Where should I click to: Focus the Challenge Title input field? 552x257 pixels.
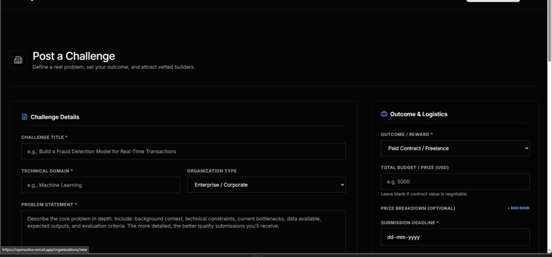(x=184, y=151)
